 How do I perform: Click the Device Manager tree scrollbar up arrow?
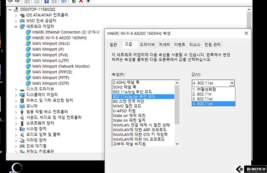(249, 10)
